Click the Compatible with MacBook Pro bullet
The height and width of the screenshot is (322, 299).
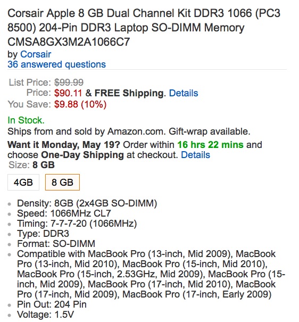[x=151, y=274]
